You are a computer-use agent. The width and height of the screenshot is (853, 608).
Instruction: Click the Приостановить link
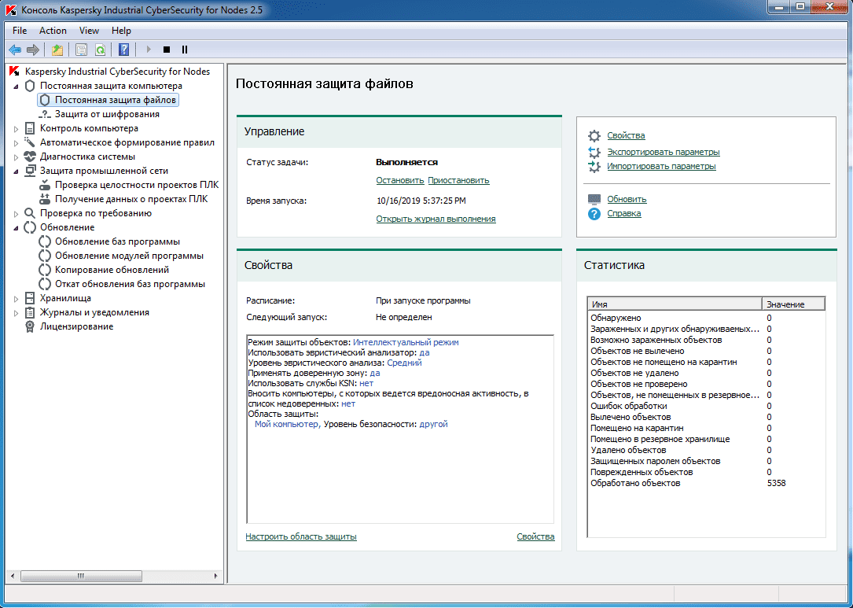458,180
